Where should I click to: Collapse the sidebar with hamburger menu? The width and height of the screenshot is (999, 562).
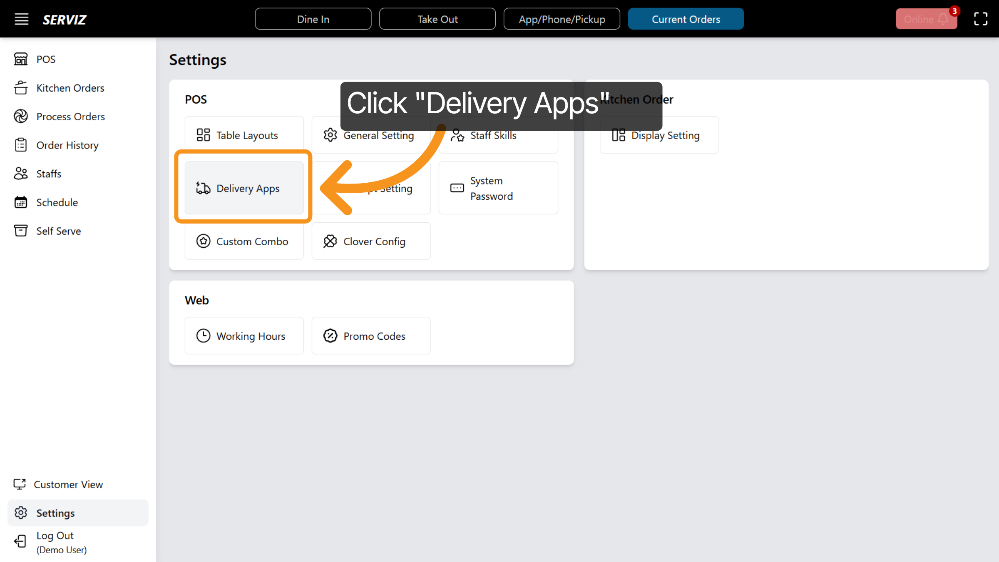click(21, 19)
